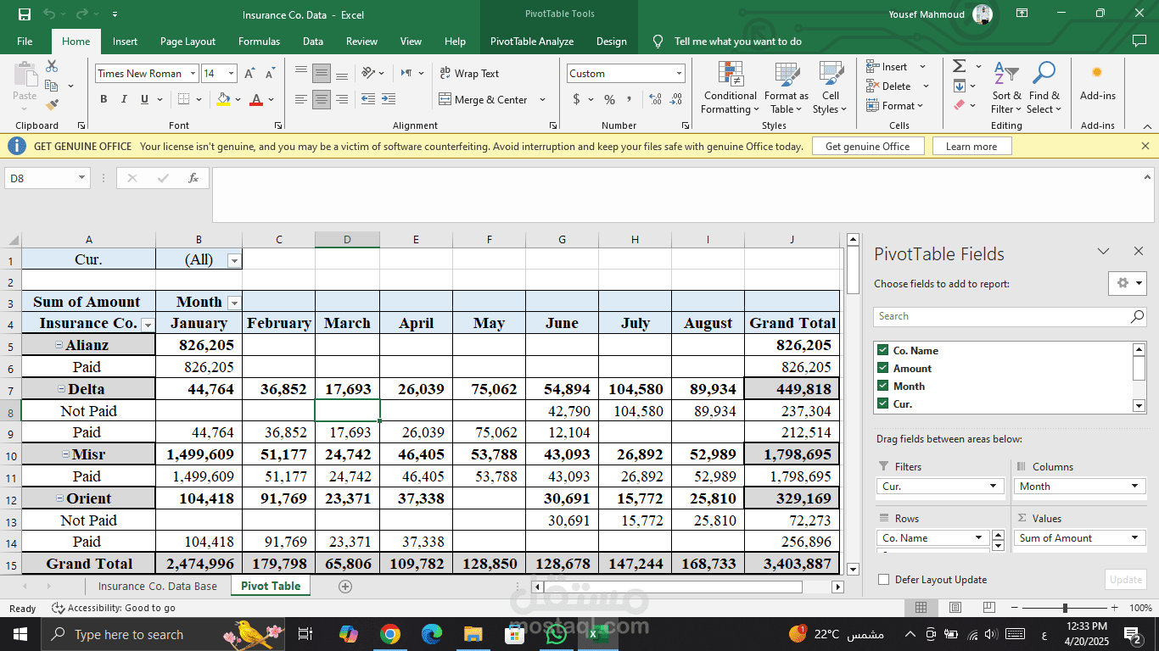
Task: Click Get genuine Office button
Action: coord(867,146)
